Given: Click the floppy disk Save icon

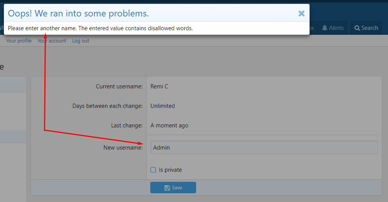Looking at the screenshot, I should point(167,188).
